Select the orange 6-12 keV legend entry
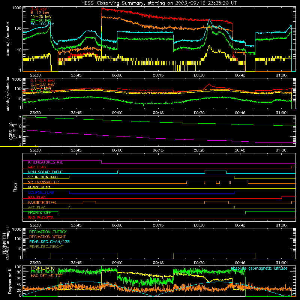Viewport: 300px width, 300px height. pos(40,13)
